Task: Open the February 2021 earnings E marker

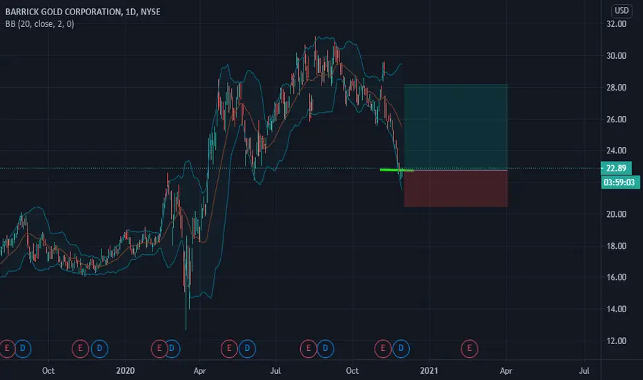Action: [470, 349]
